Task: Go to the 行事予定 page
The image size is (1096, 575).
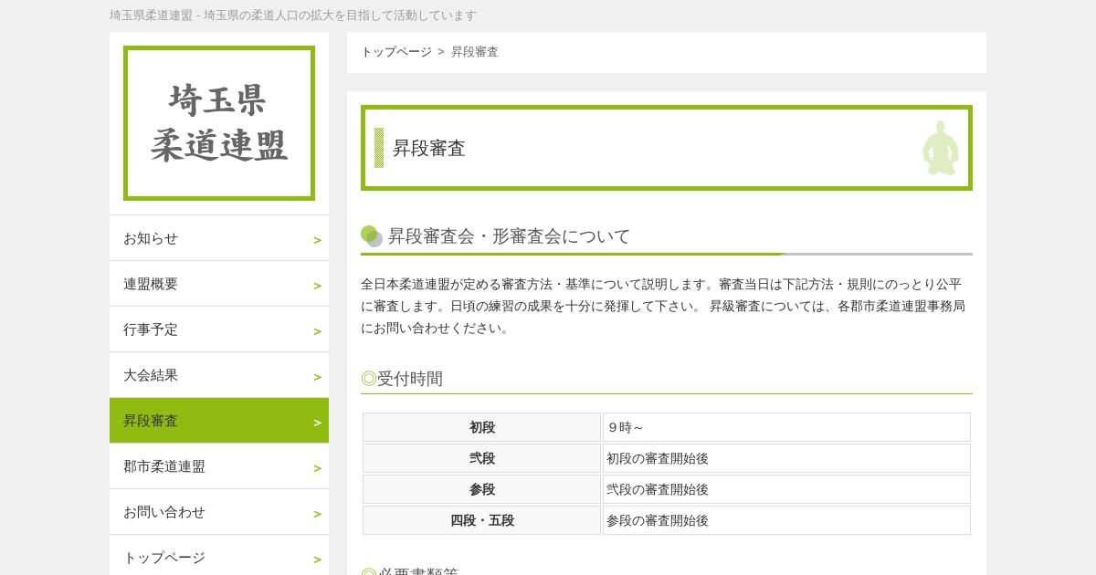Action: (x=219, y=329)
